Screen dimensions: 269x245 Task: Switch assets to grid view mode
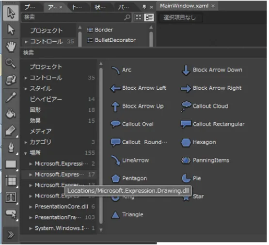pyautogui.click(x=139, y=17)
